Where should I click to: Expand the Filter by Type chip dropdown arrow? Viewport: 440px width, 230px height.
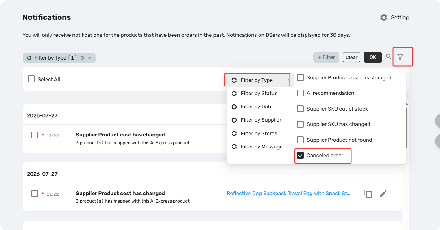[x=89, y=58]
